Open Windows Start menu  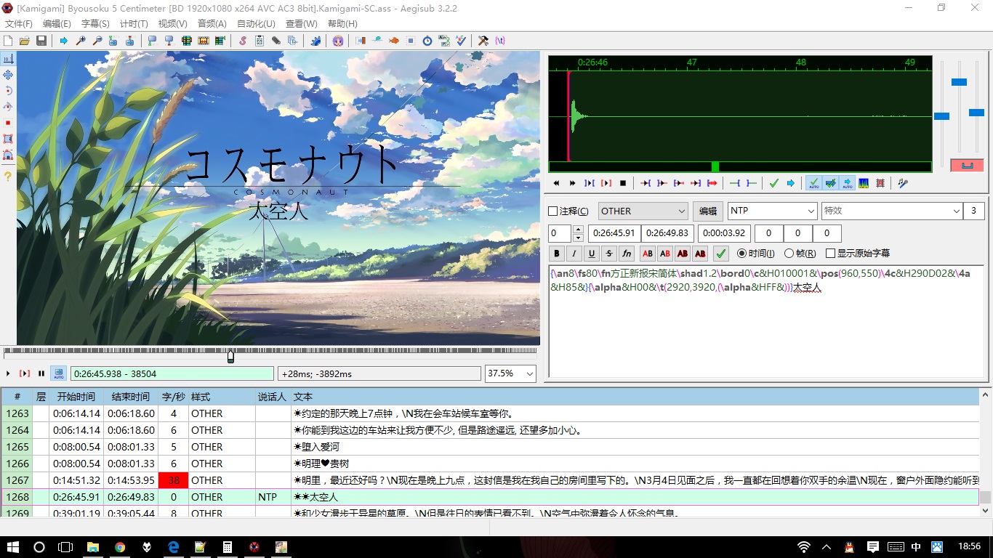(x=13, y=546)
